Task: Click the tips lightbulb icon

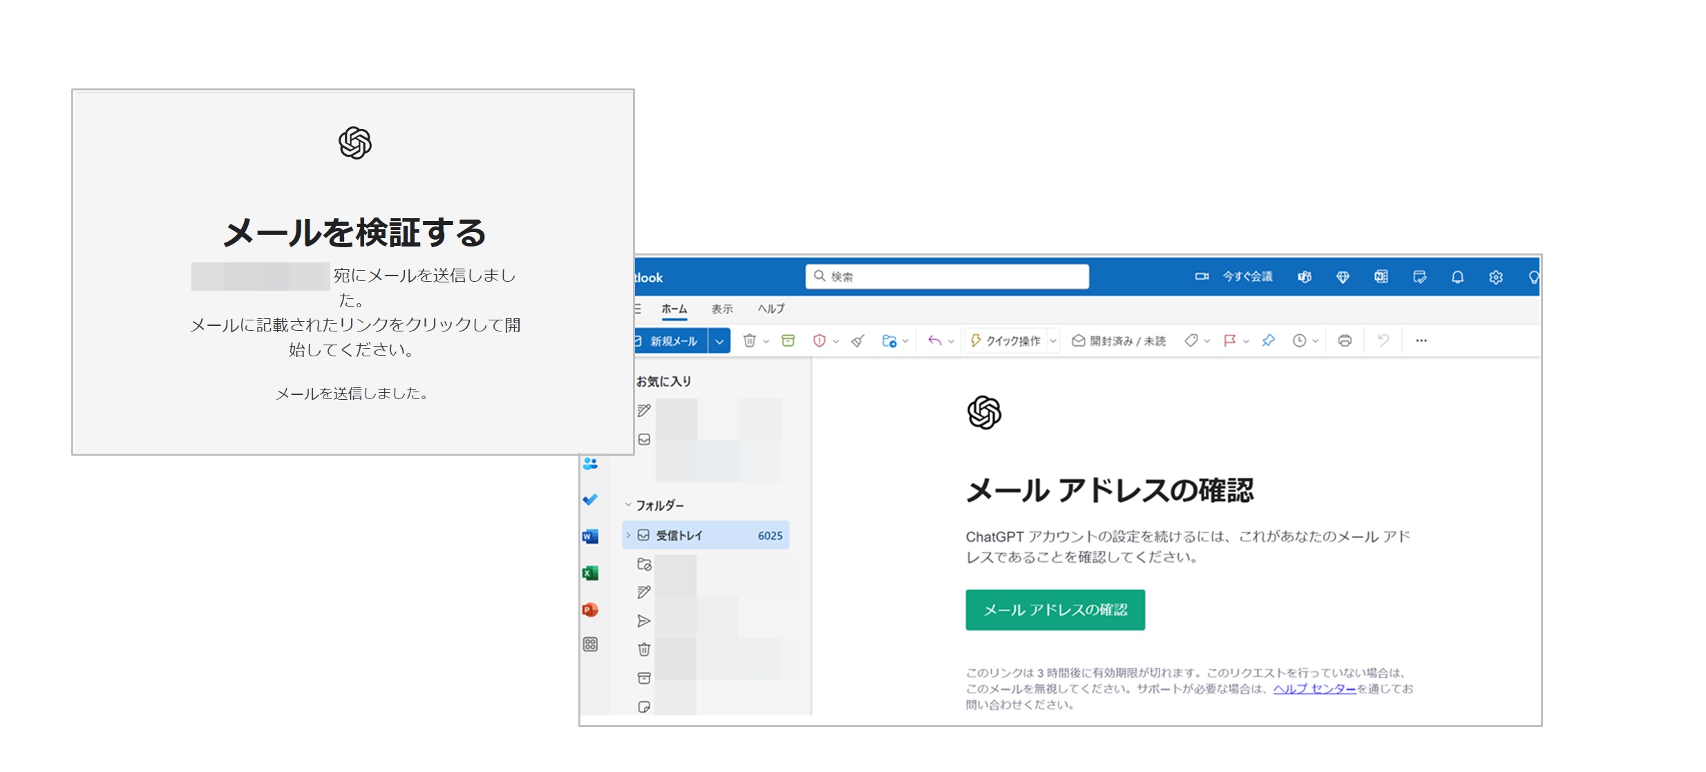Action: (1533, 277)
